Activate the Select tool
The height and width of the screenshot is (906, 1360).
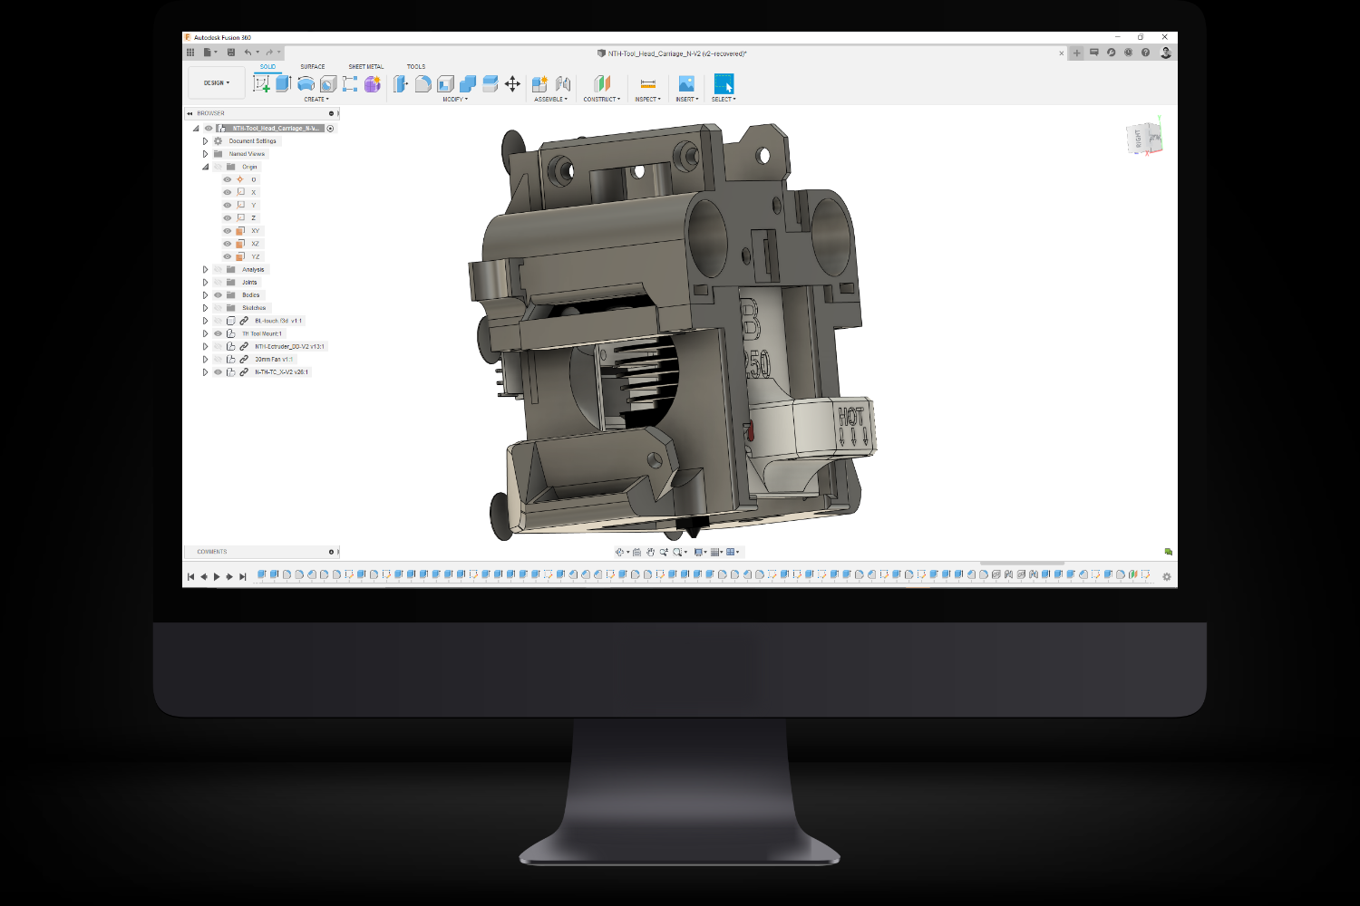coord(724,83)
